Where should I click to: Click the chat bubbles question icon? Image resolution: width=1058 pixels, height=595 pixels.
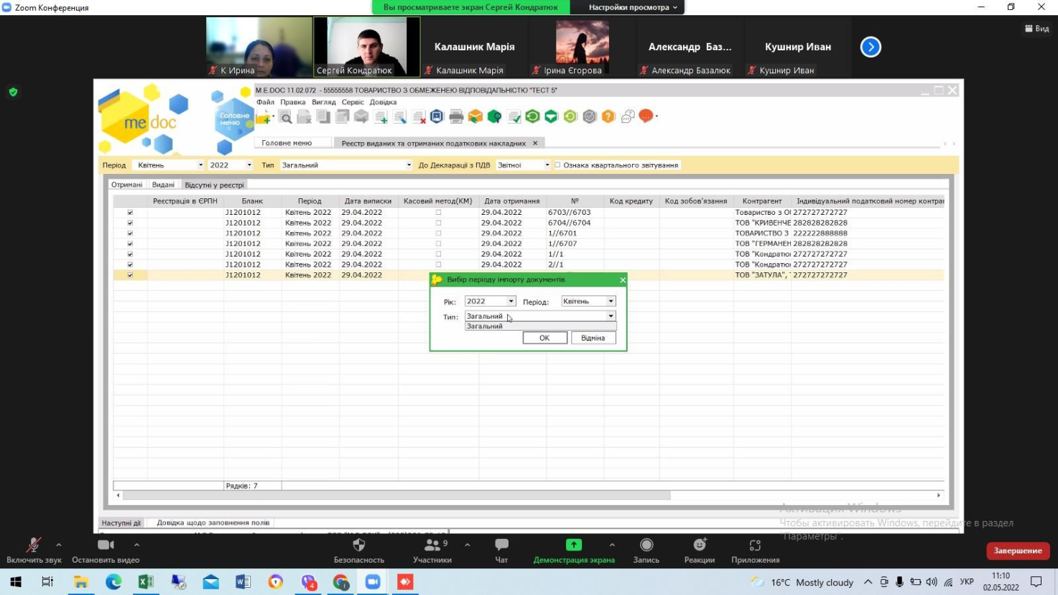(628, 116)
